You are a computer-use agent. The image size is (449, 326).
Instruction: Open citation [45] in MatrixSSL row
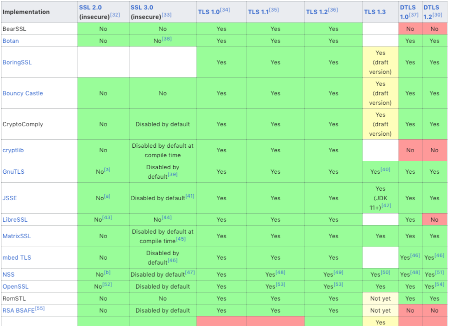point(180,239)
